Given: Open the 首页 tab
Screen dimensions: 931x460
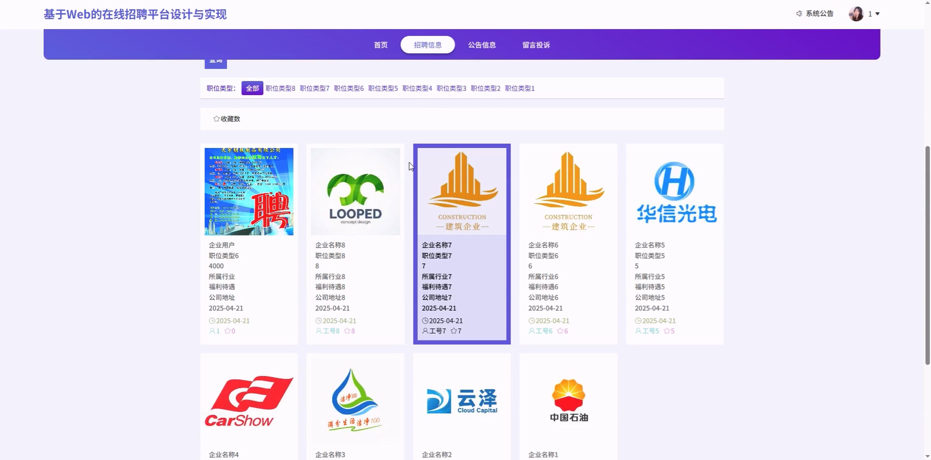Looking at the screenshot, I should click(x=380, y=45).
